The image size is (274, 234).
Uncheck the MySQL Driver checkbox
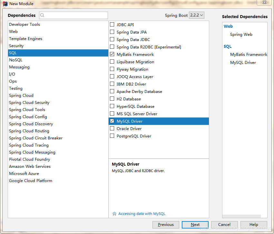112,121
